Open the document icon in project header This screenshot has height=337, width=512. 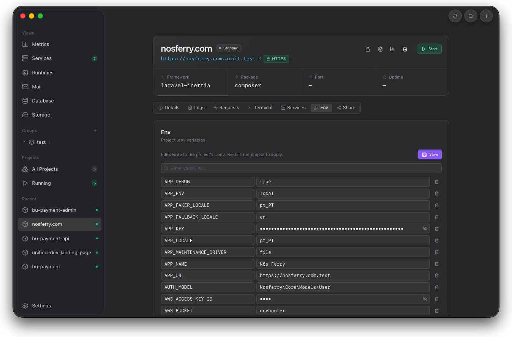point(380,49)
